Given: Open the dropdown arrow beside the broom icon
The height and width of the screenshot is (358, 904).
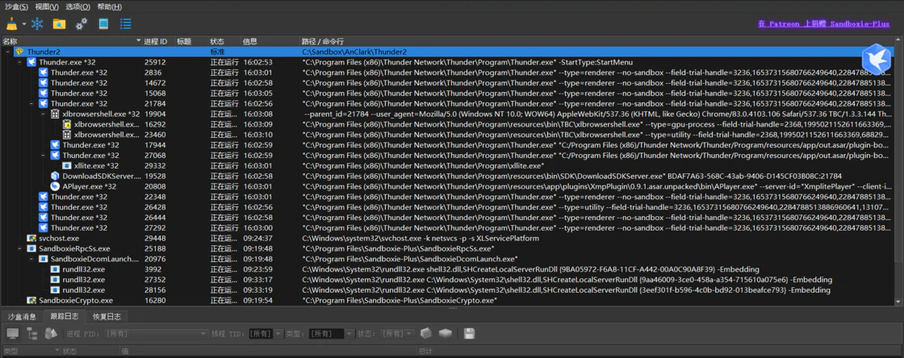Looking at the screenshot, I should (x=24, y=24).
